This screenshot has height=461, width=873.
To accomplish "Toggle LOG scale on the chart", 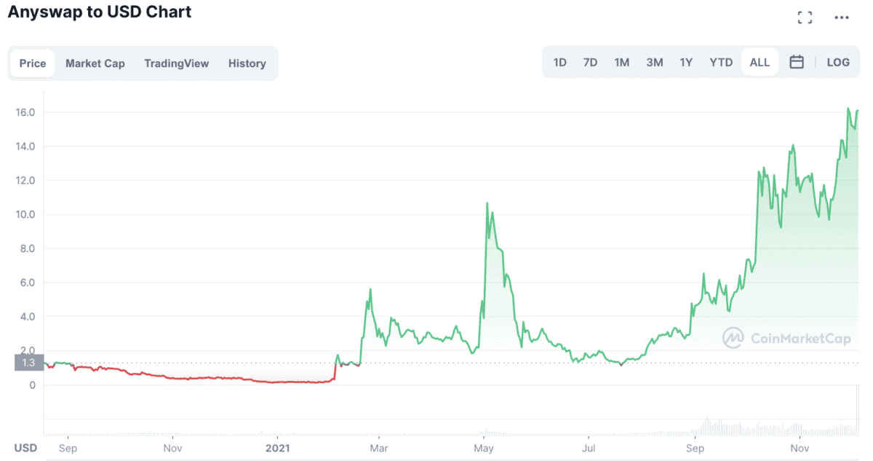I will click(x=838, y=63).
